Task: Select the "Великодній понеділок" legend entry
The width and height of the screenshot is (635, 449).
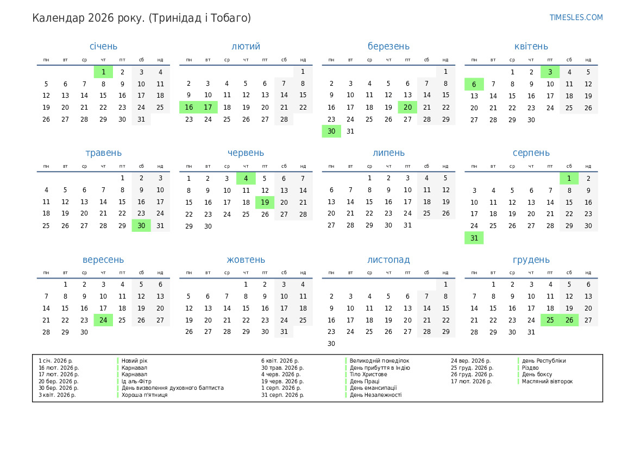Action: [x=379, y=361]
